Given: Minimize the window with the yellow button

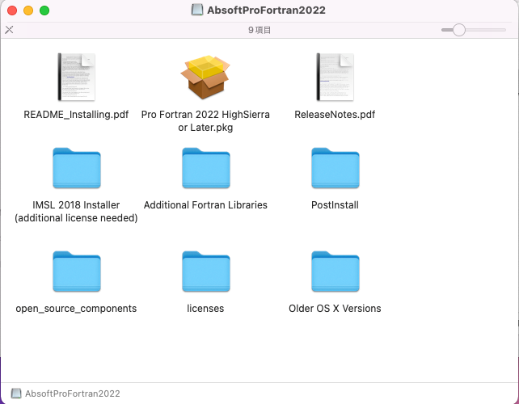Looking at the screenshot, I should click(28, 11).
